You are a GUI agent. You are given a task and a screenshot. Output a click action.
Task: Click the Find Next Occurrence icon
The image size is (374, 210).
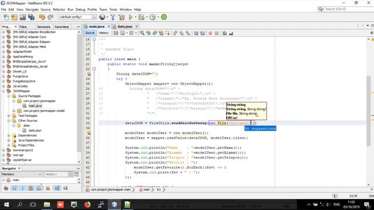tap(155, 33)
